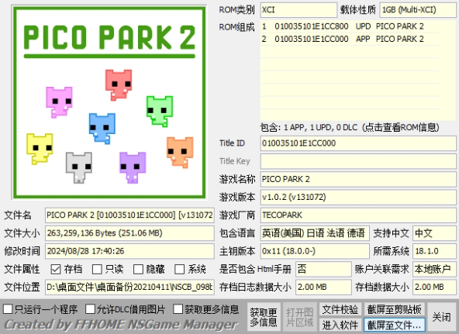Click the 游戏版本 field v1.0.2
Viewport: 459px width, 334px height.
coord(358,197)
